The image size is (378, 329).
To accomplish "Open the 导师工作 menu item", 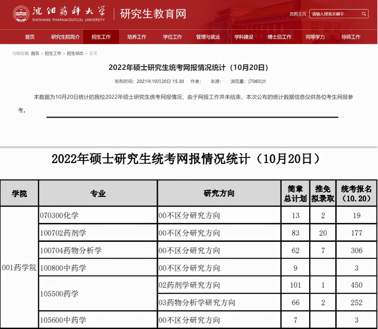I will 351,37.
